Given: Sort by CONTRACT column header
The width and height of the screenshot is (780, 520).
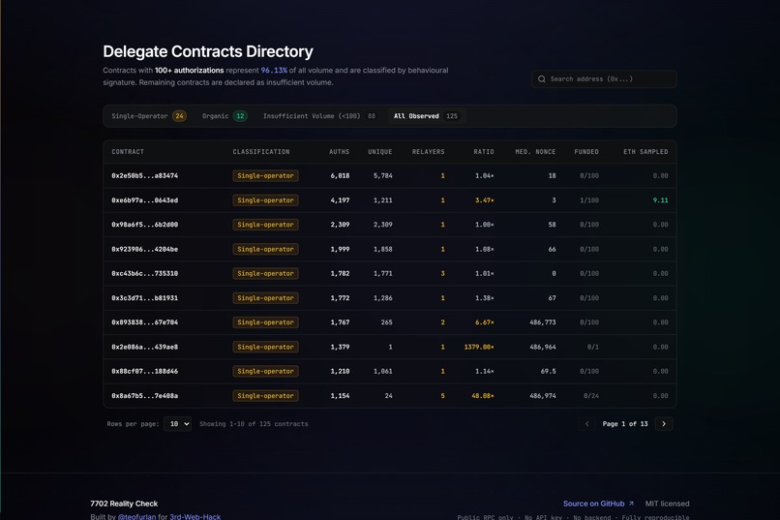Looking at the screenshot, I should (x=128, y=152).
